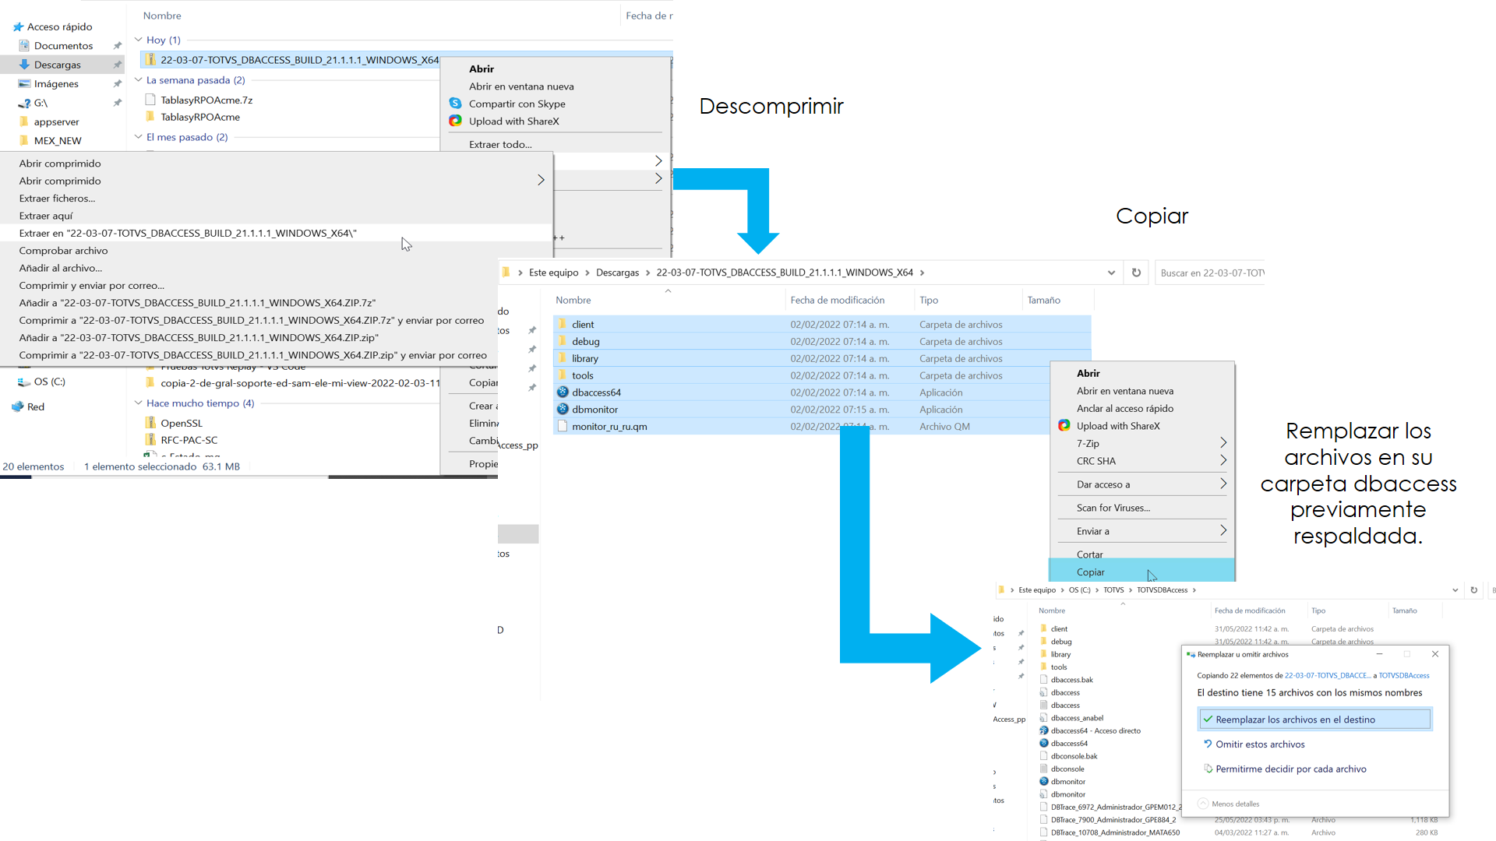Click the monitor_ru_ru.qm file icon
This screenshot has height=841, width=1496.
coord(563,426)
